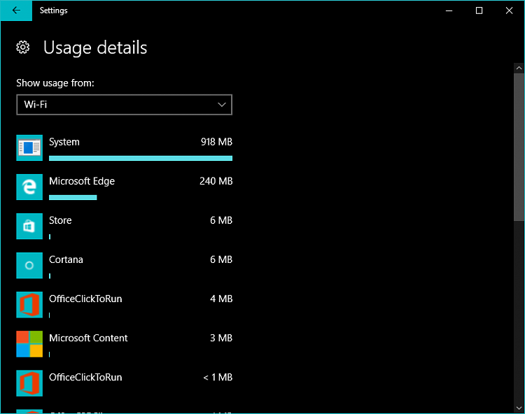Click the Cortana circle icon

pyautogui.click(x=29, y=265)
